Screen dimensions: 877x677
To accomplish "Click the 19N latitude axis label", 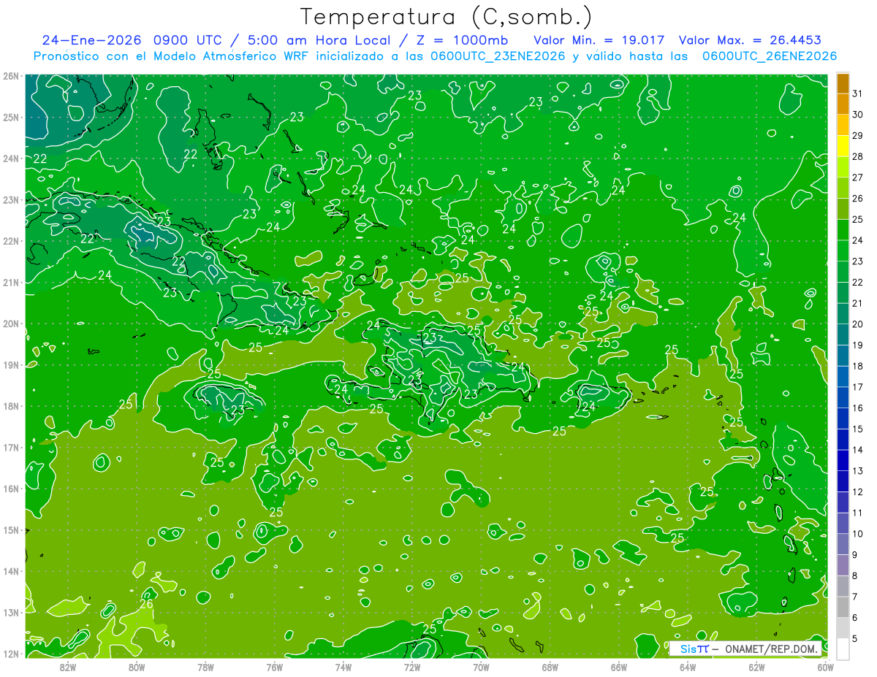I will [x=10, y=364].
